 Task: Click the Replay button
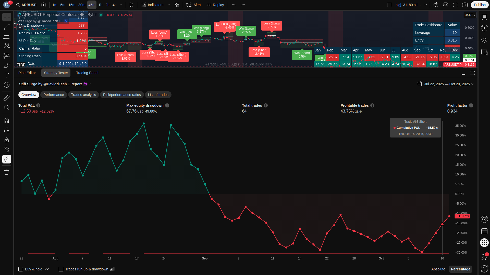click(x=215, y=5)
